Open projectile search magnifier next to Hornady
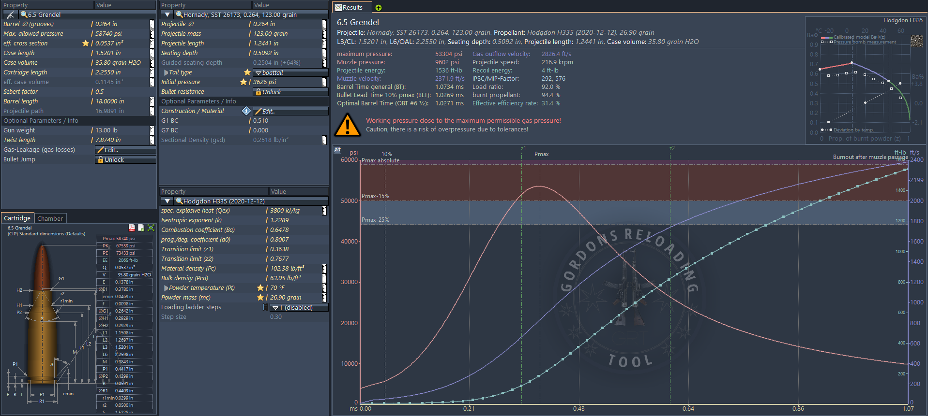 tap(180, 15)
